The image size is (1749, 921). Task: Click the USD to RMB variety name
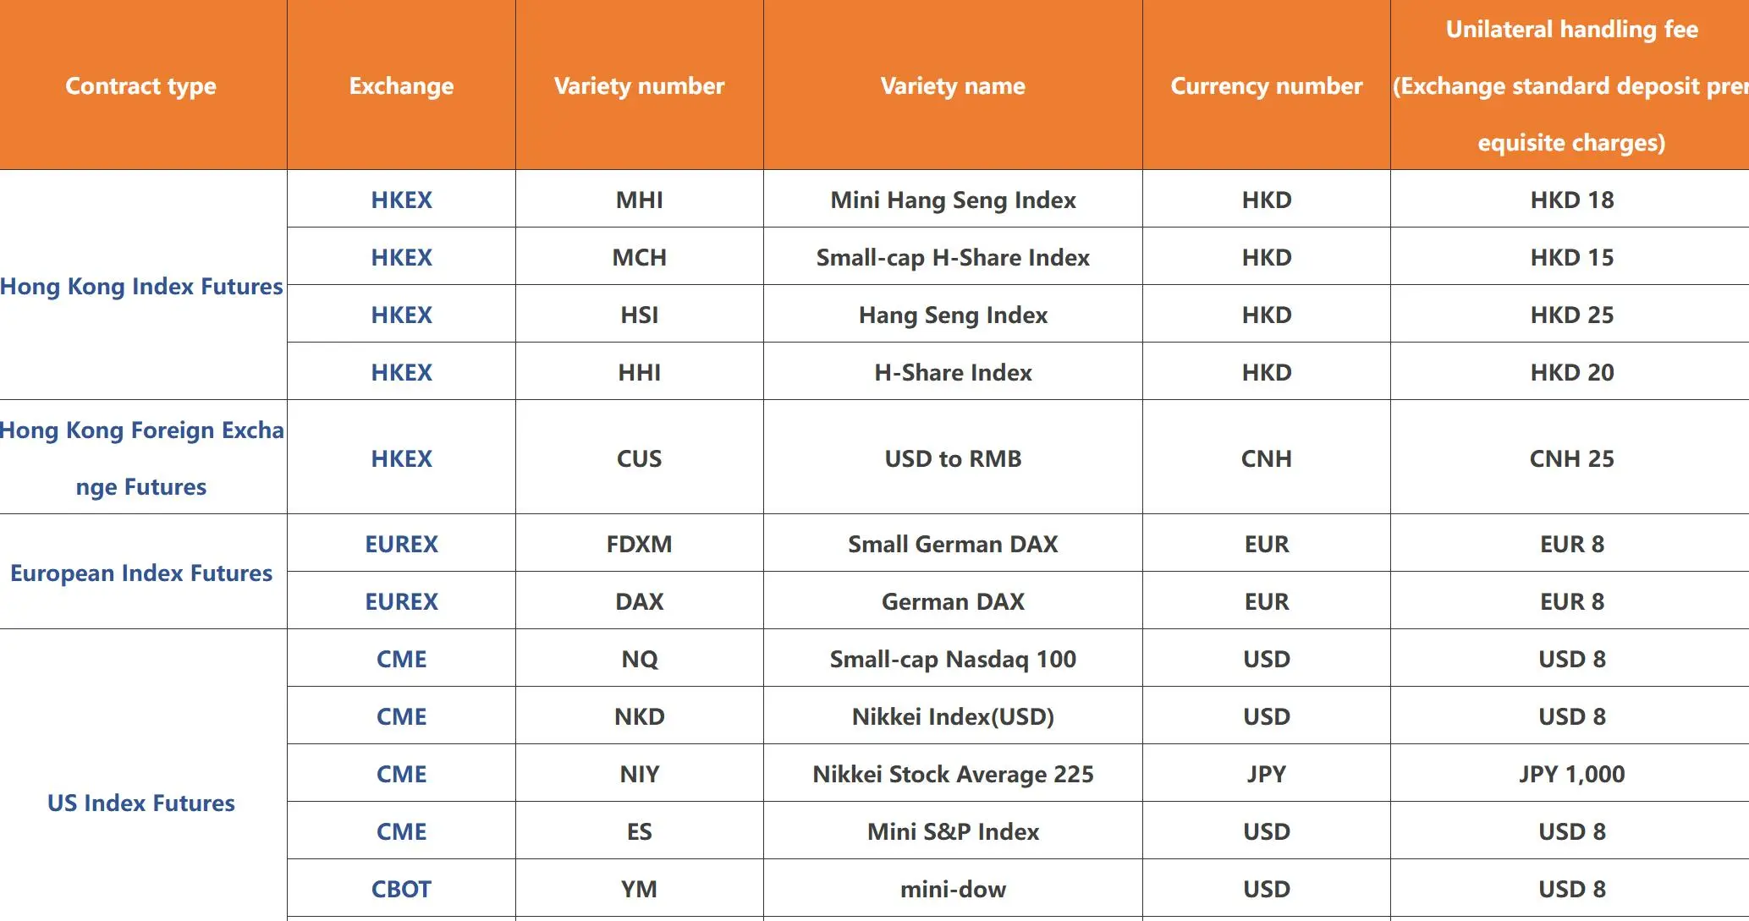coord(953,459)
